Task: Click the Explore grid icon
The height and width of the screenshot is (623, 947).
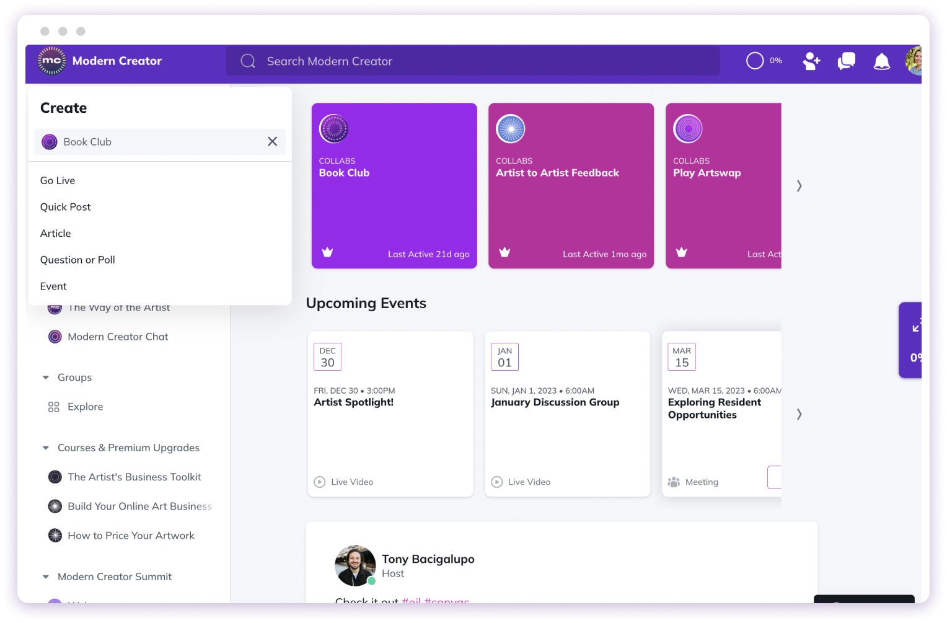Action: click(x=54, y=407)
